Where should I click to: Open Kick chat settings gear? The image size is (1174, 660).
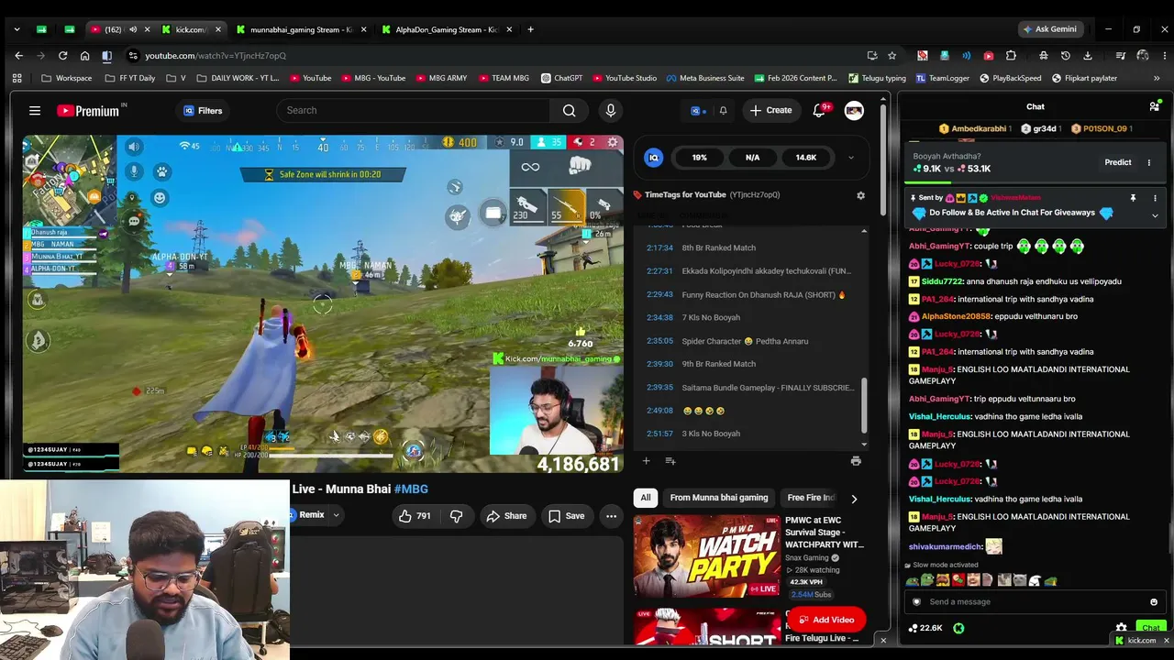[x=1121, y=628]
